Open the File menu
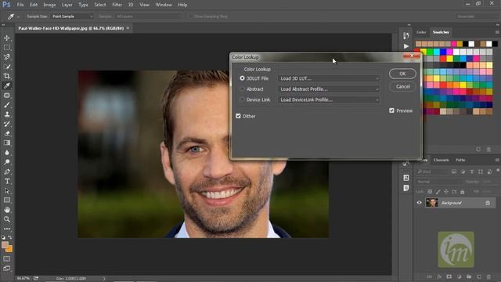Image resolution: width=501 pixels, height=282 pixels. [x=20, y=5]
